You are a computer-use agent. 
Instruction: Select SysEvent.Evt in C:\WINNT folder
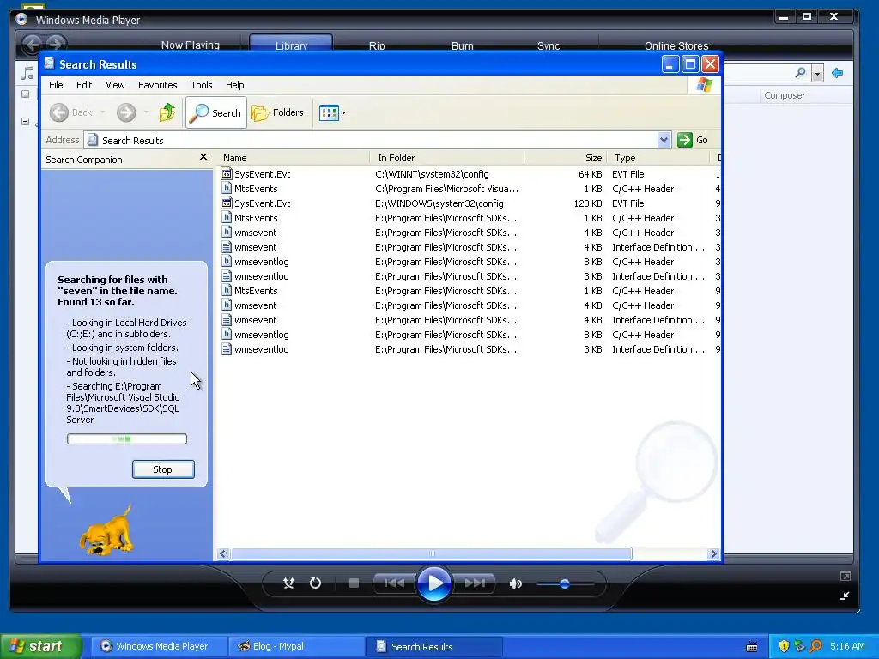pyautogui.click(x=262, y=174)
